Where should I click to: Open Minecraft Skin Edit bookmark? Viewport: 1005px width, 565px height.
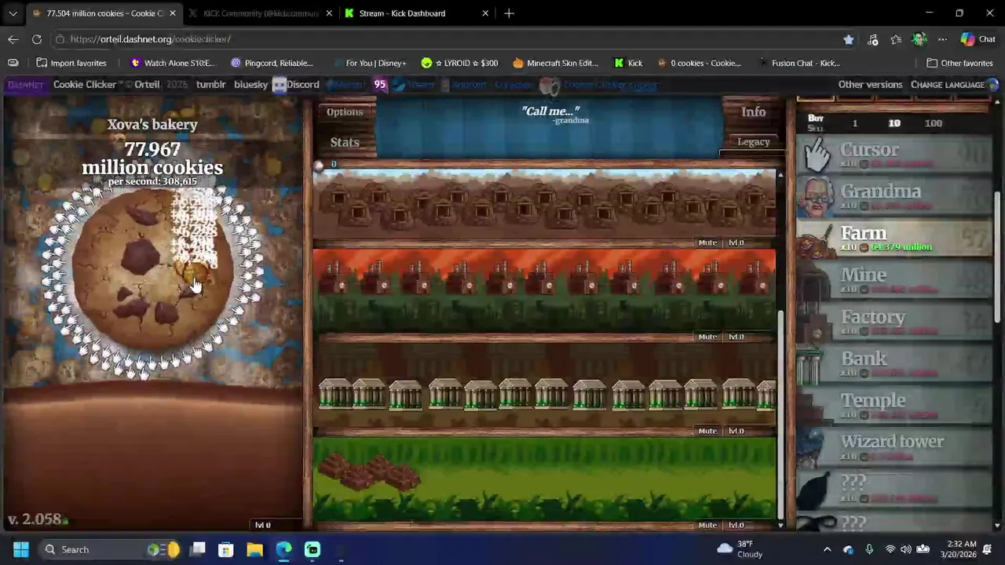(x=555, y=63)
